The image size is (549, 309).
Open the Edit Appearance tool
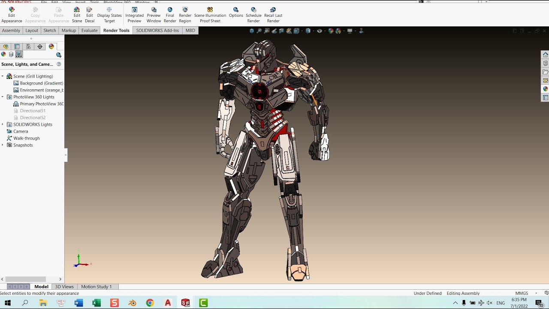pos(12,15)
